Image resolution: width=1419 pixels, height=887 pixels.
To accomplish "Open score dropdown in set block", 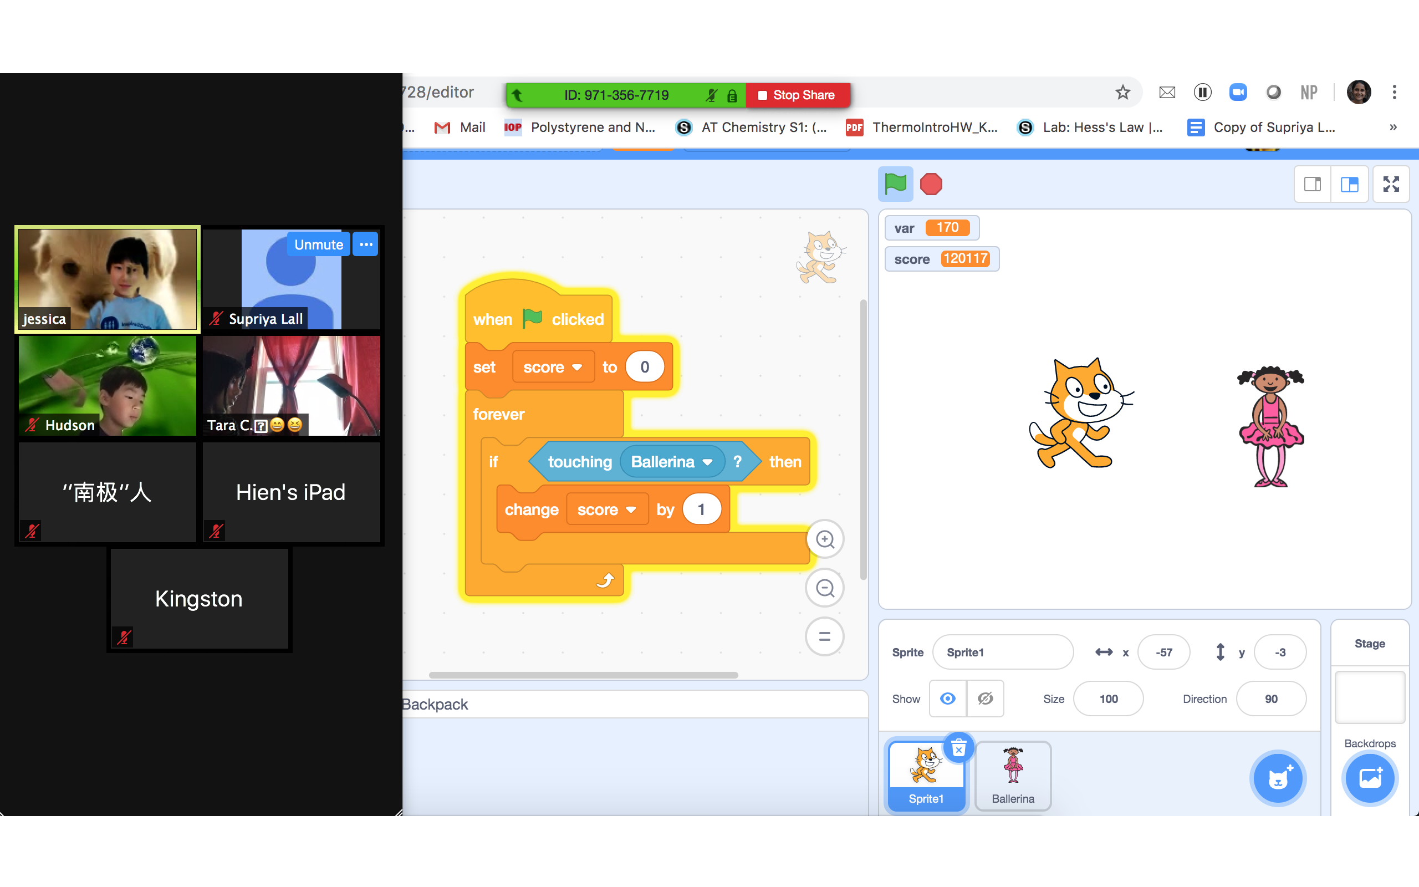I will (577, 367).
